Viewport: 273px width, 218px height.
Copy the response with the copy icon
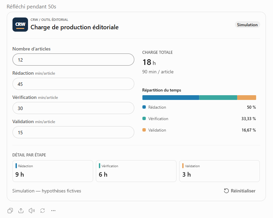(10, 211)
